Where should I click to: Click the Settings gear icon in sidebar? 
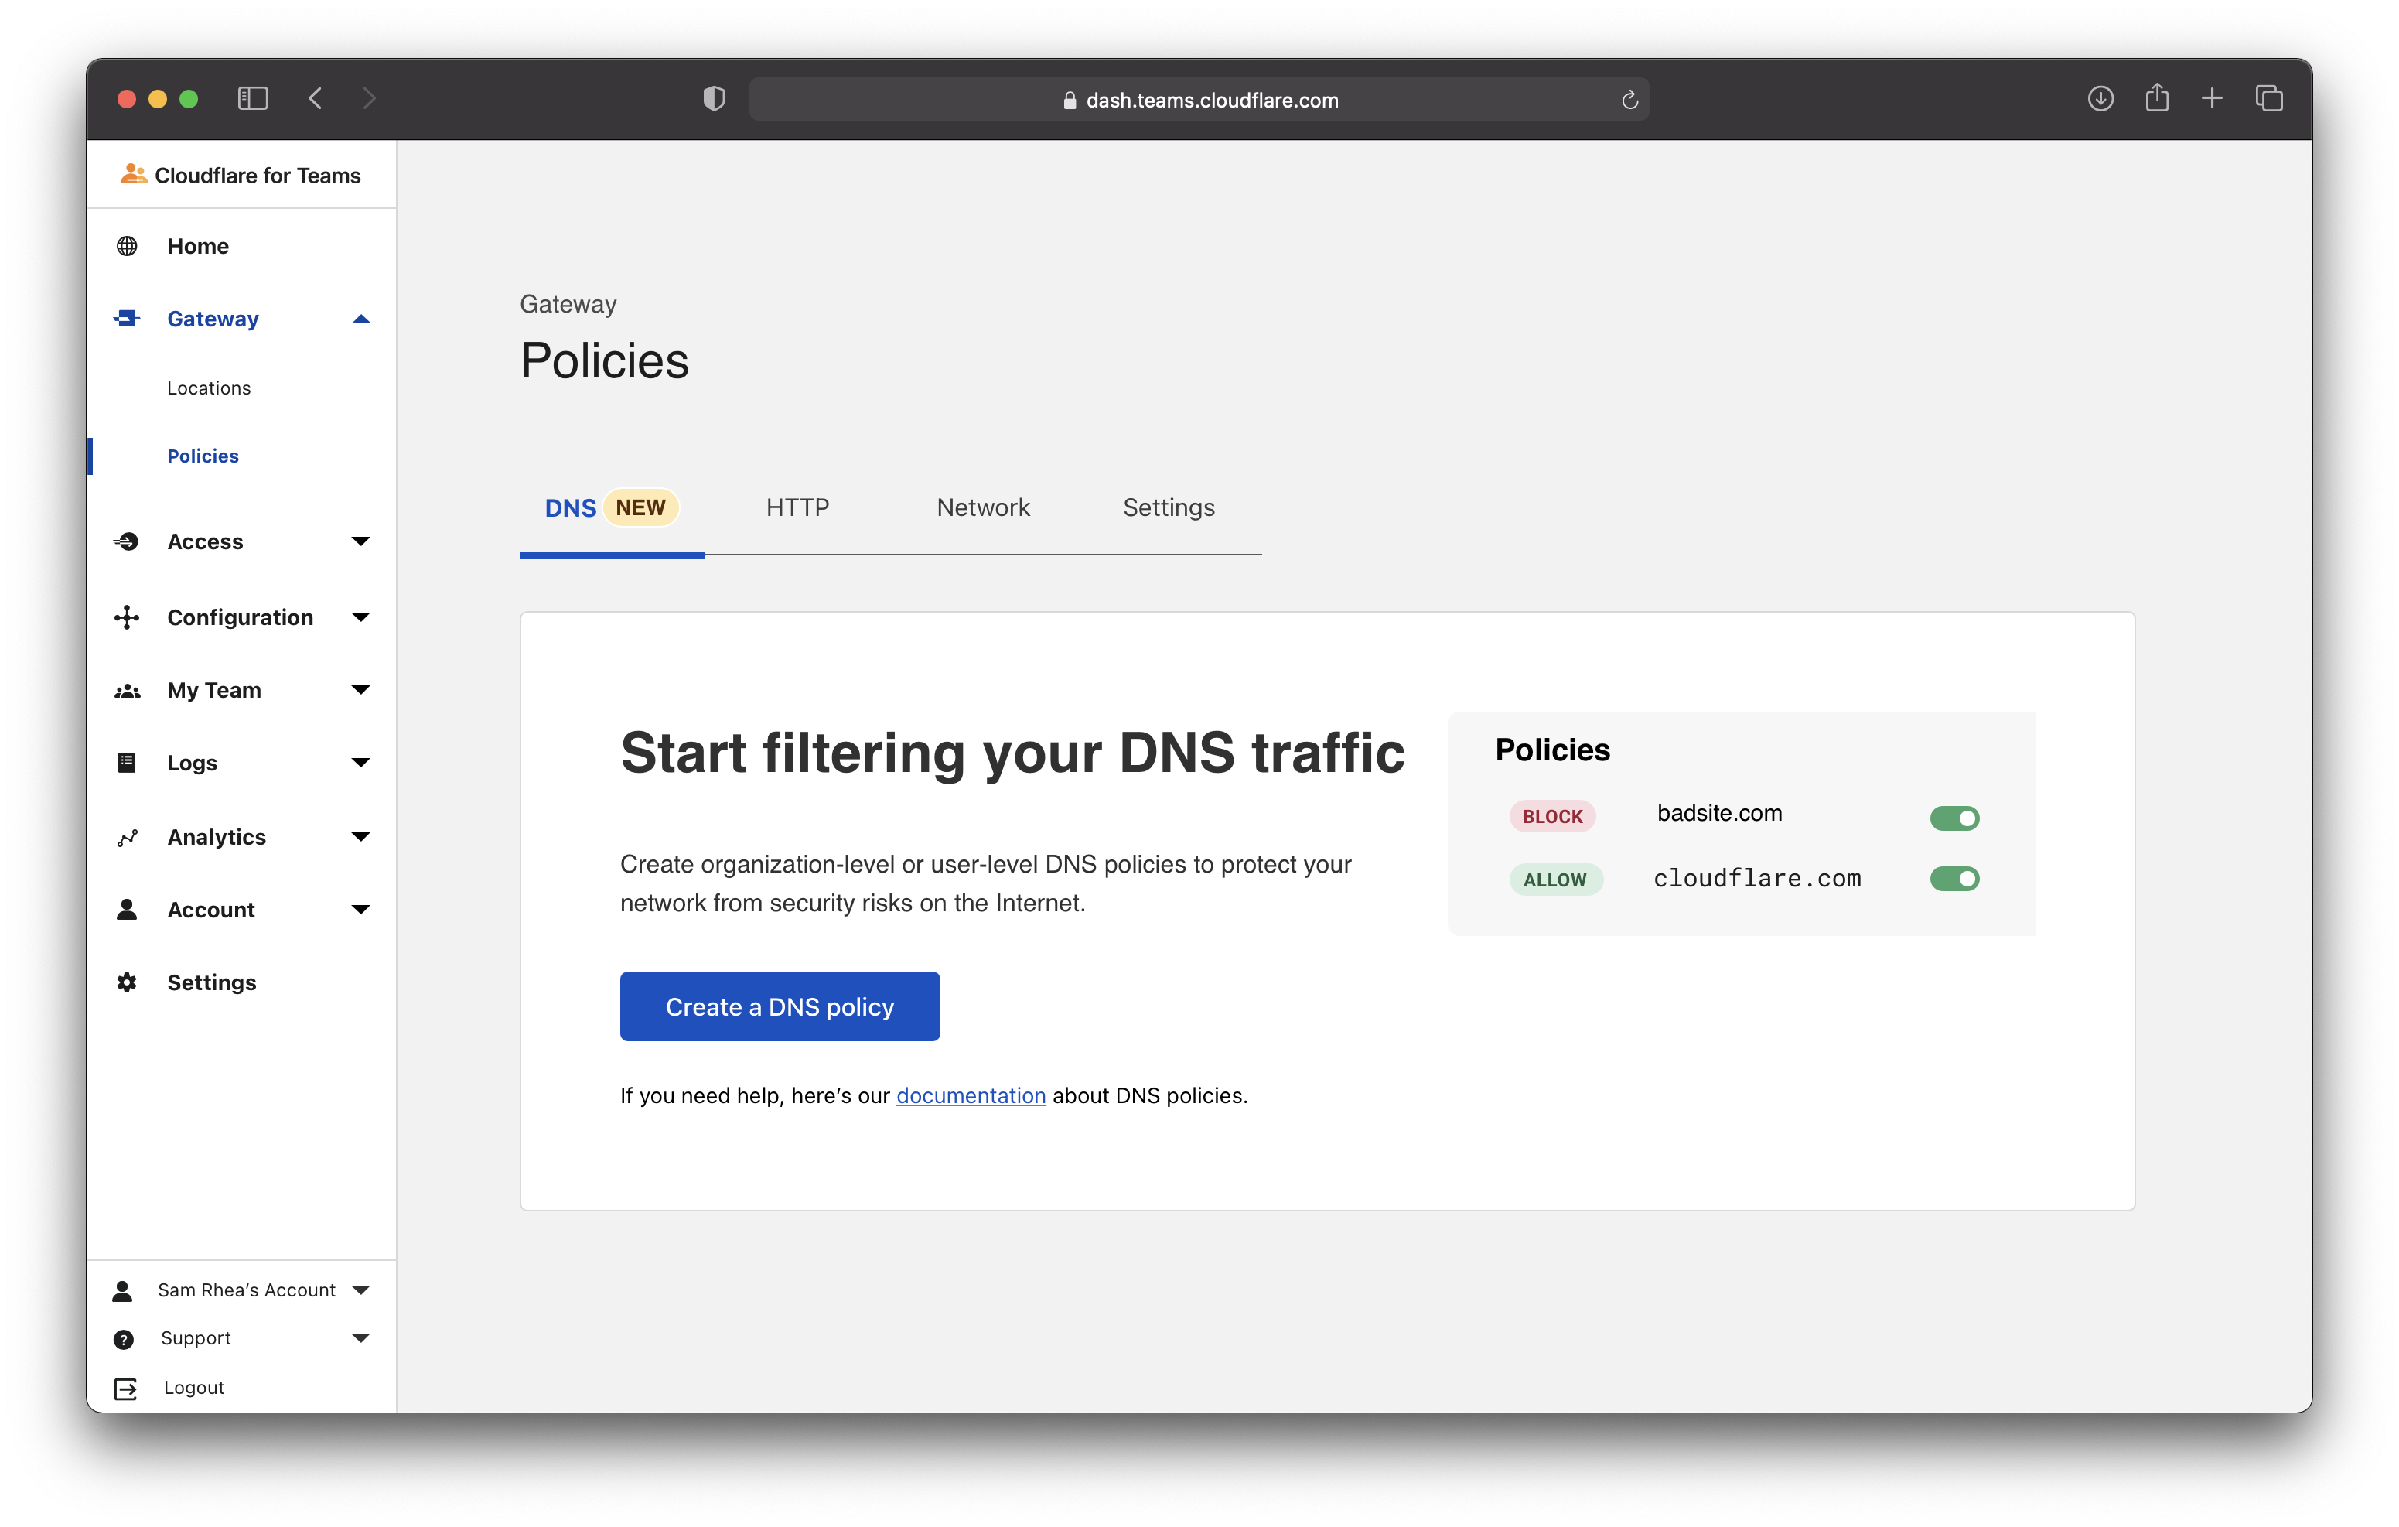[x=127, y=982]
